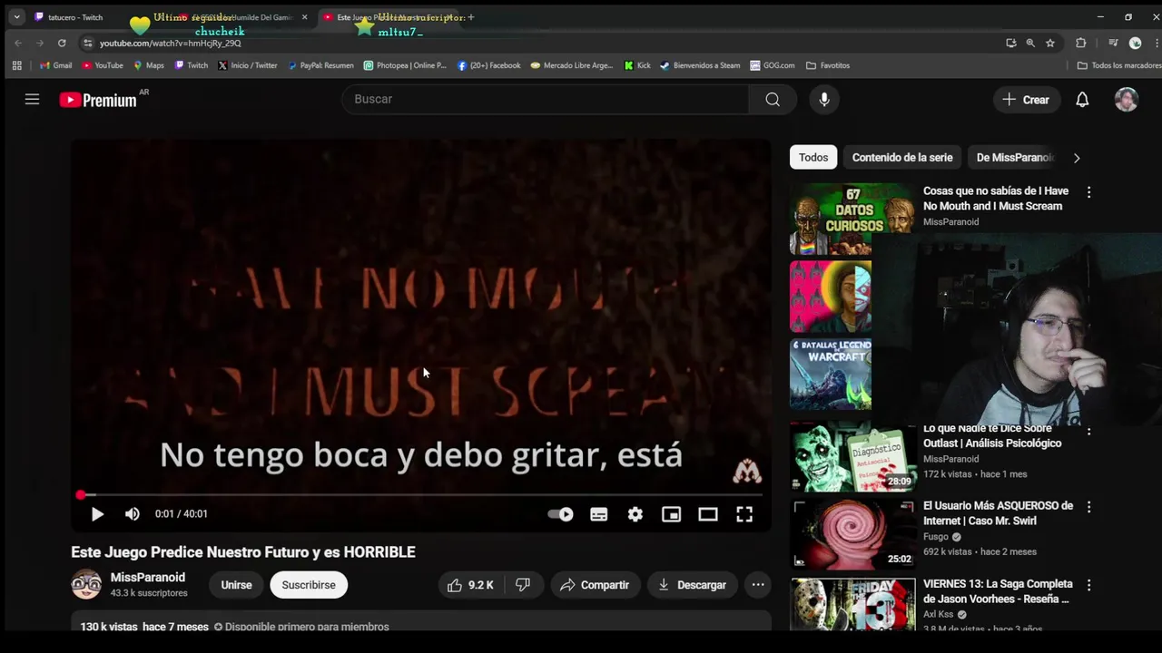Start voice search with the microphone
The height and width of the screenshot is (653, 1162).
point(824,100)
